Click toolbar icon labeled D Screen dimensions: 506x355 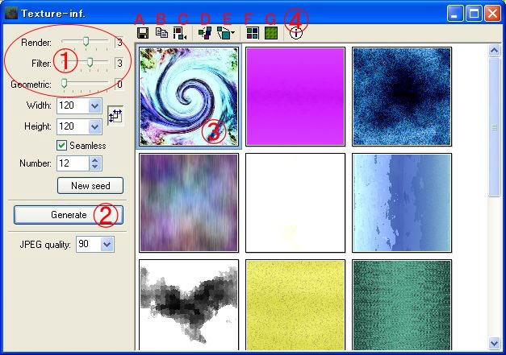[205, 34]
